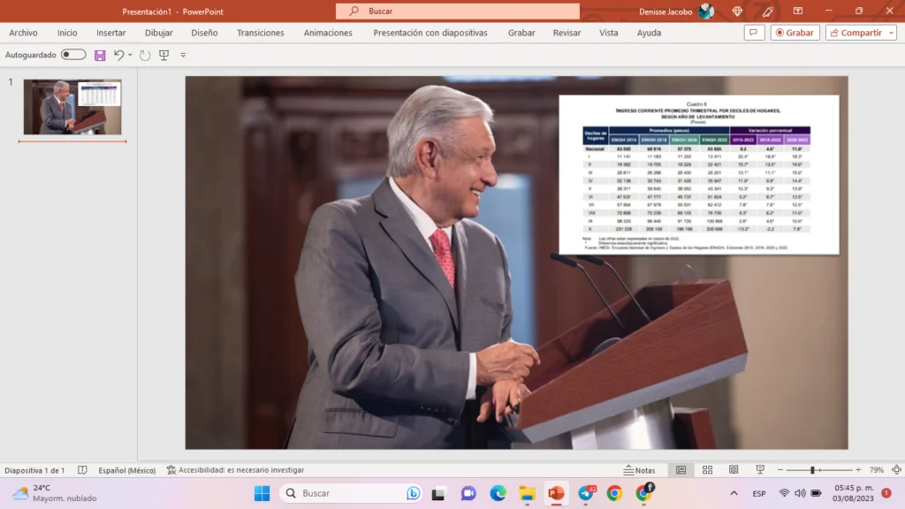
Task: Open the Archivo menu
Action: pyautogui.click(x=23, y=33)
